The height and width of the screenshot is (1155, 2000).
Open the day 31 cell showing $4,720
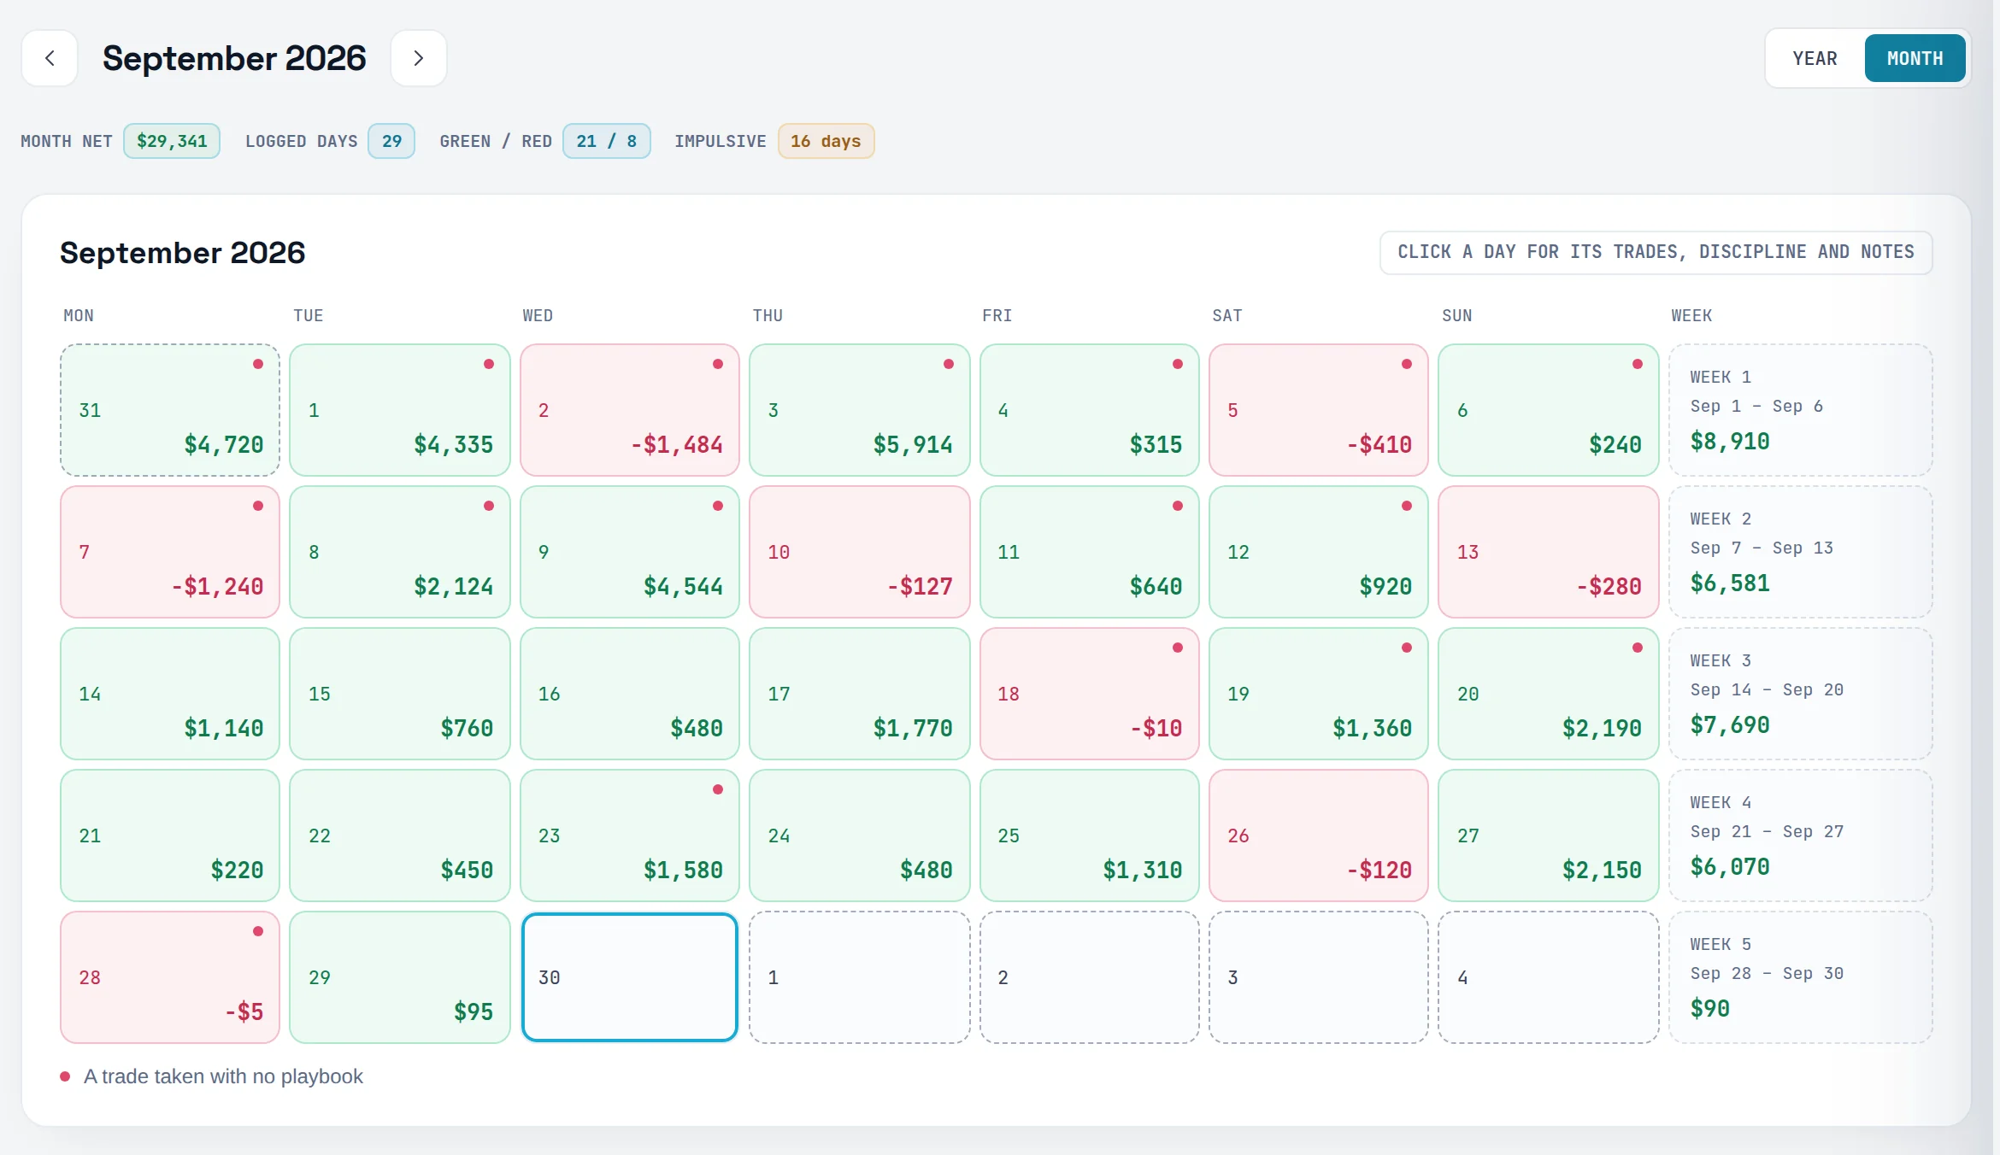point(170,410)
